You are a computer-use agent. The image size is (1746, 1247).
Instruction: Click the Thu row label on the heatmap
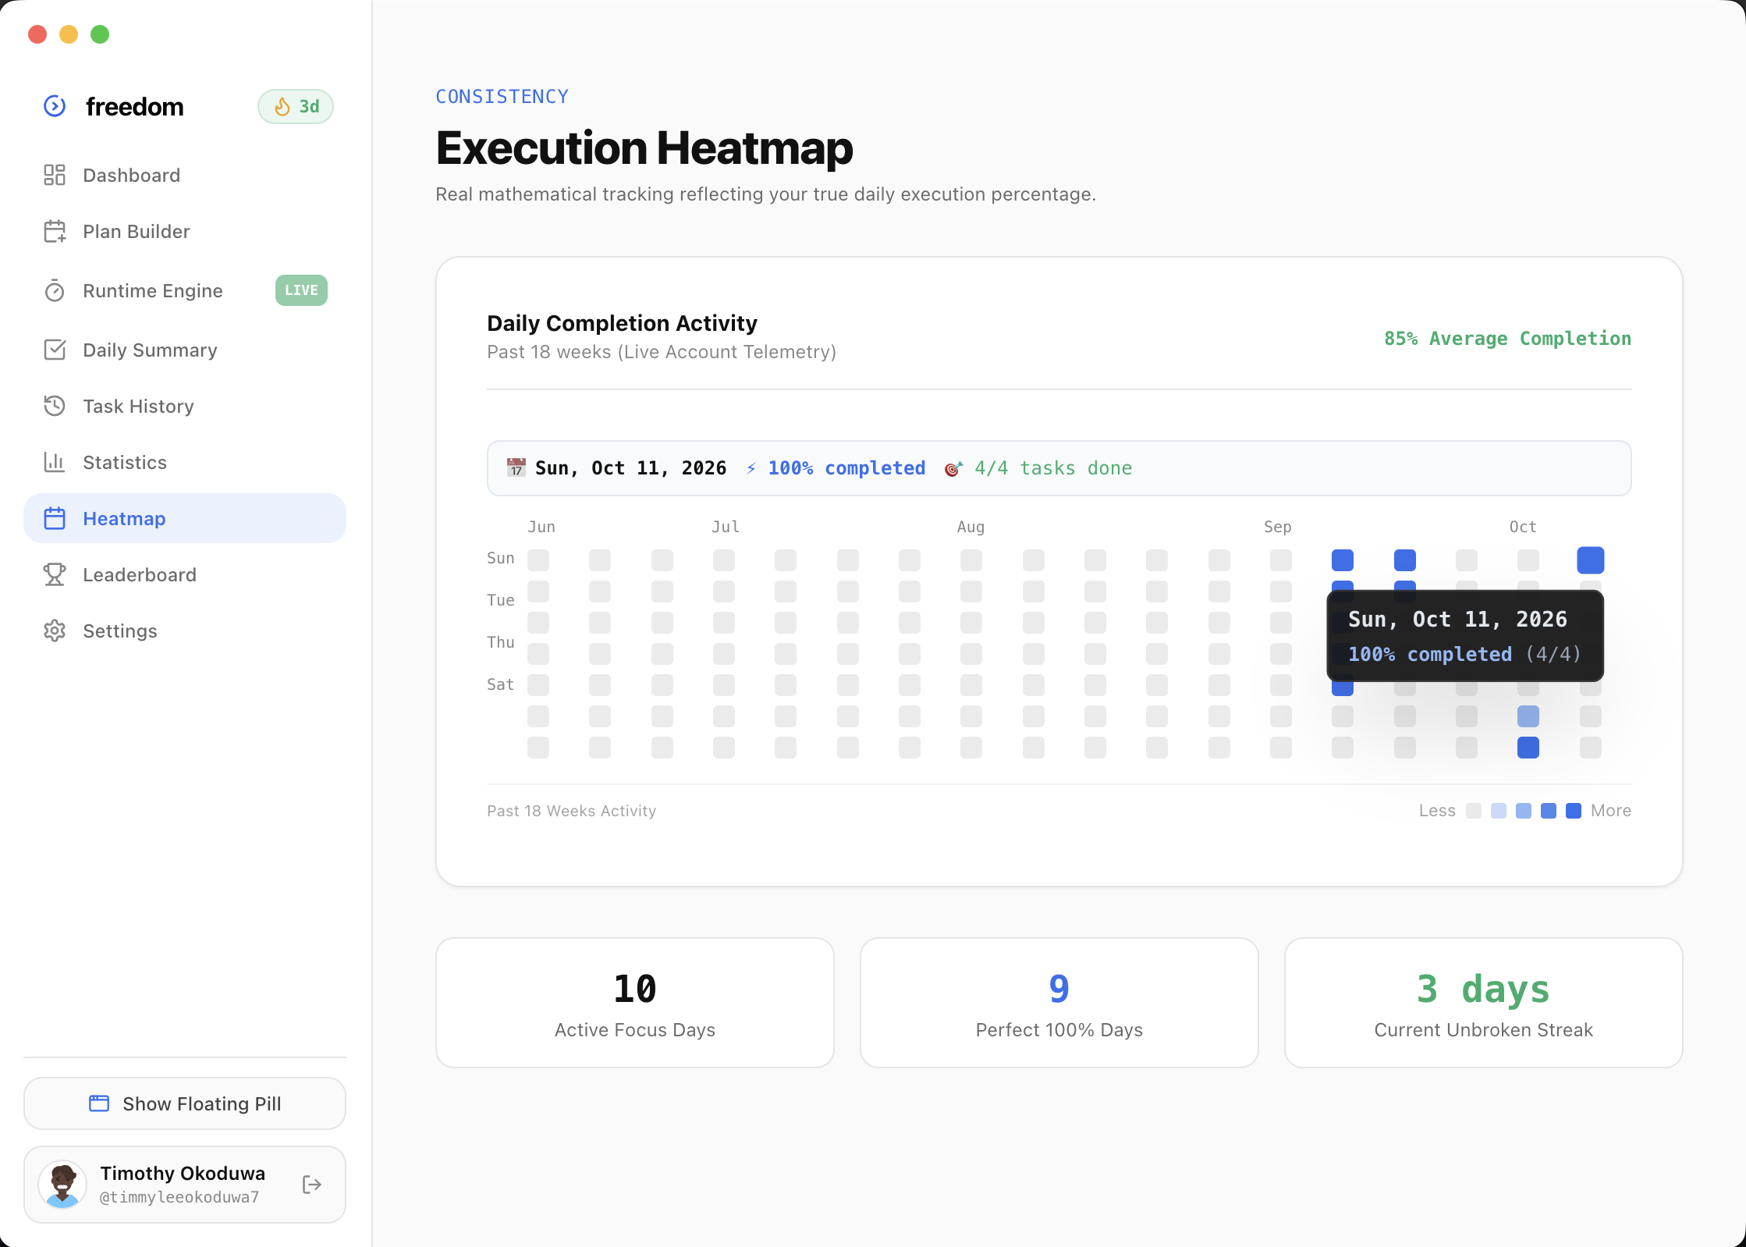(501, 642)
